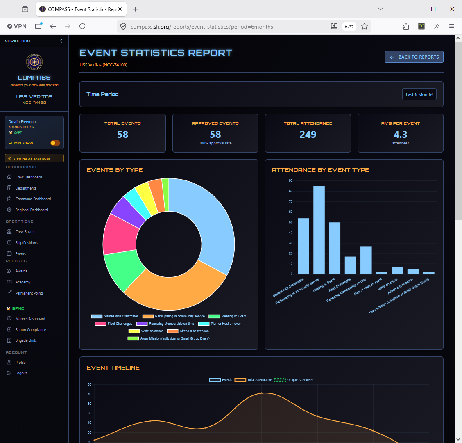Screen dimensions: 462x443
Task: Open Brigade Units building icon
Action: coord(9,340)
